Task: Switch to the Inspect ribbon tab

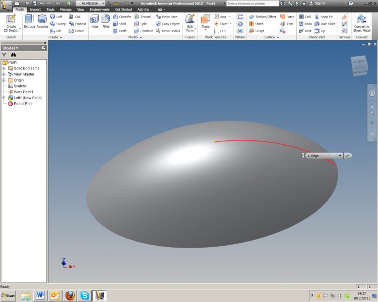Action: [35, 9]
